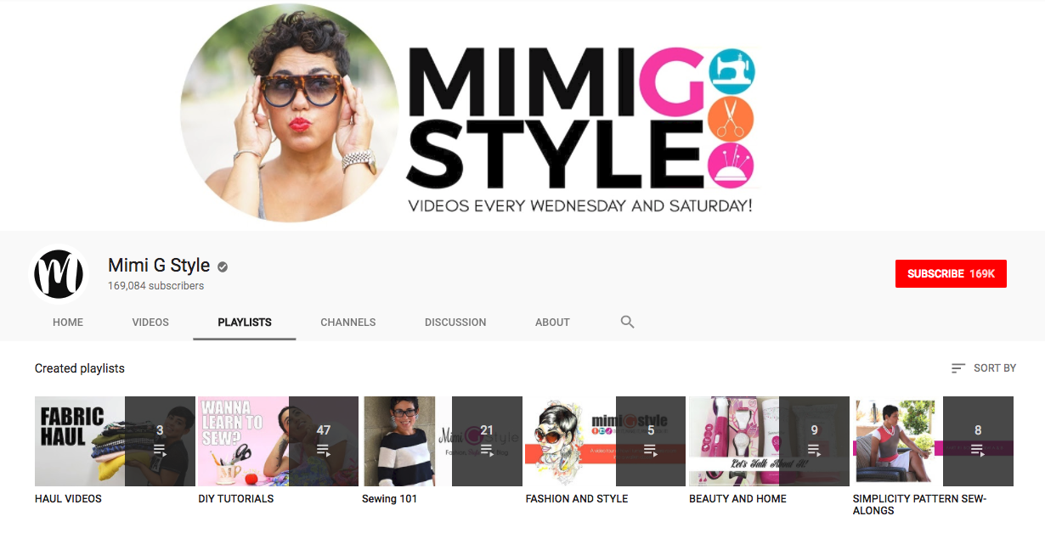Click the Fabric Haul thumbnail image

tap(115, 441)
